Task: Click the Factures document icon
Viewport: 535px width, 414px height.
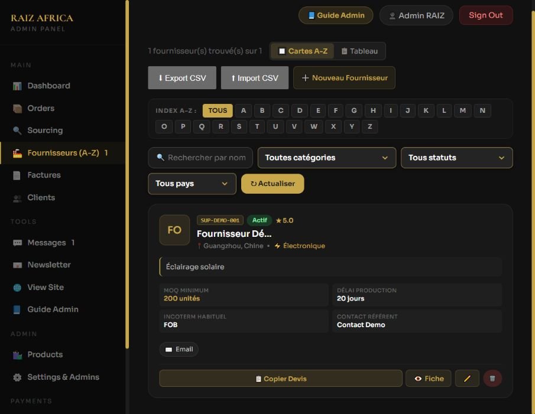Action: pos(17,175)
